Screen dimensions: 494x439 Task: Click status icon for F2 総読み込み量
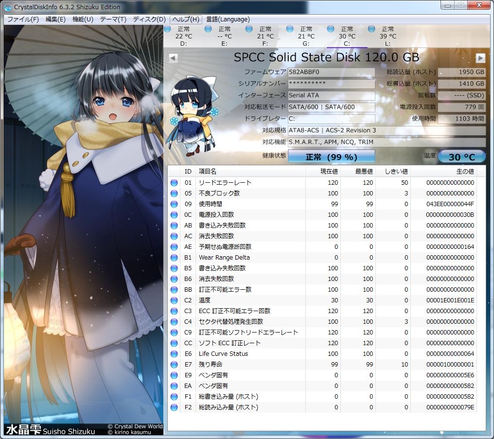point(174,407)
